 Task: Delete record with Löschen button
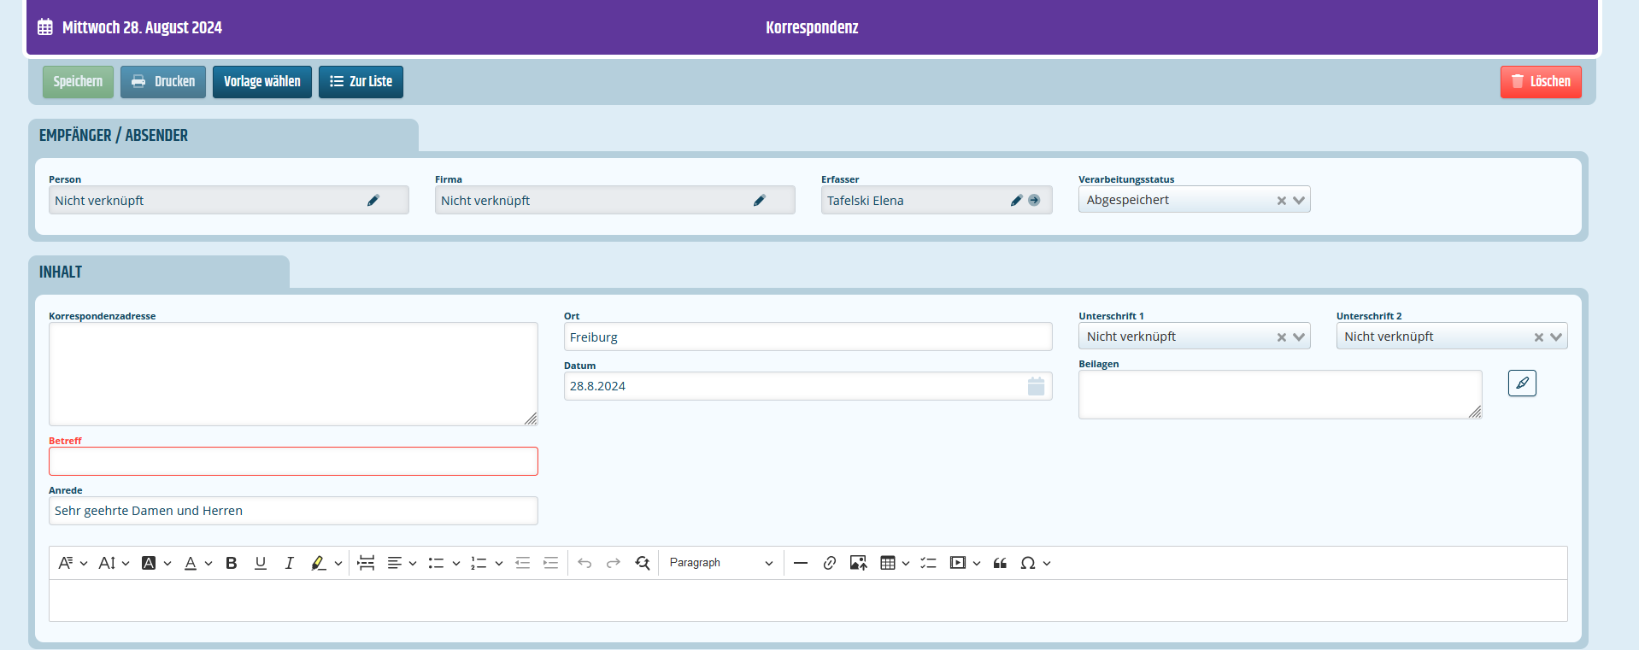[1541, 82]
